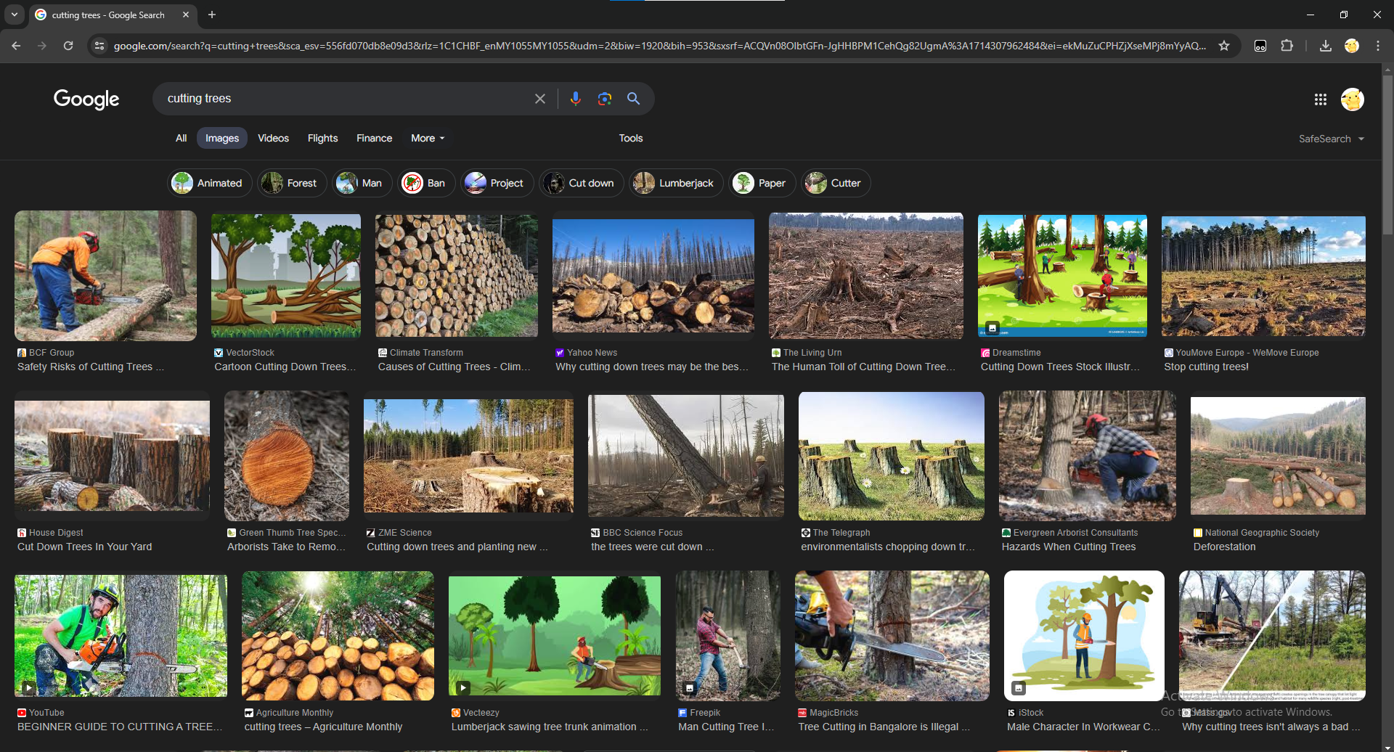The width and height of the screenshot is (1394, 752).
Task: Switch to the Finance tab
Action: pos(374,138)
